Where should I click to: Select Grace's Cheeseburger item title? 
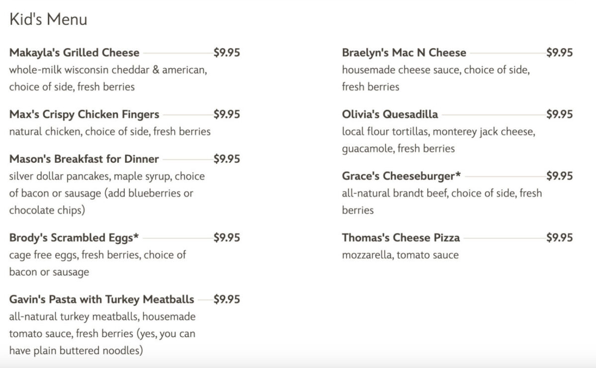(x=401, y=176)
